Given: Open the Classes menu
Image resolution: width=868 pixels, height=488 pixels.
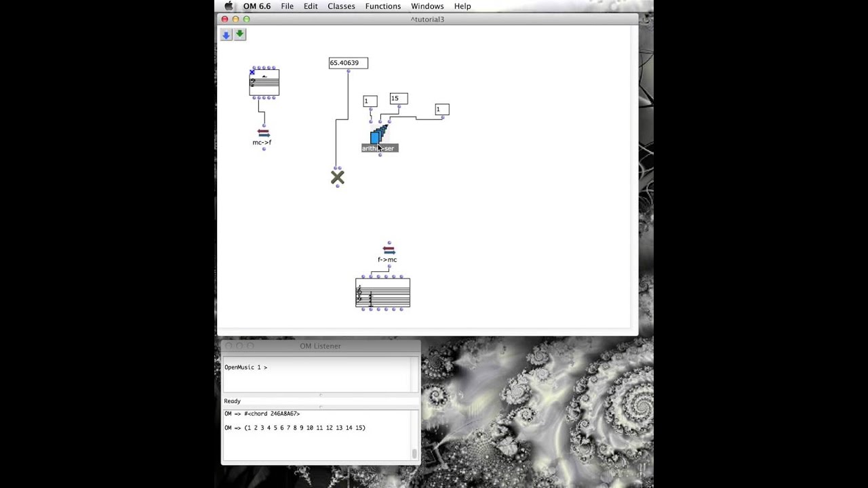Looking at the screenshot, I should pos(341,6).
